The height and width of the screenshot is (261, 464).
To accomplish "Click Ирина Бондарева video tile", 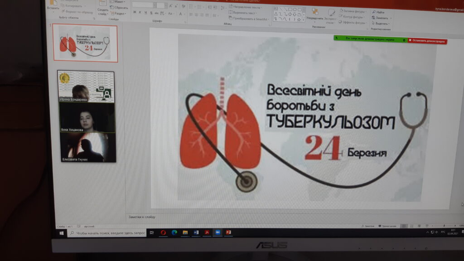I will click(86, 87).
